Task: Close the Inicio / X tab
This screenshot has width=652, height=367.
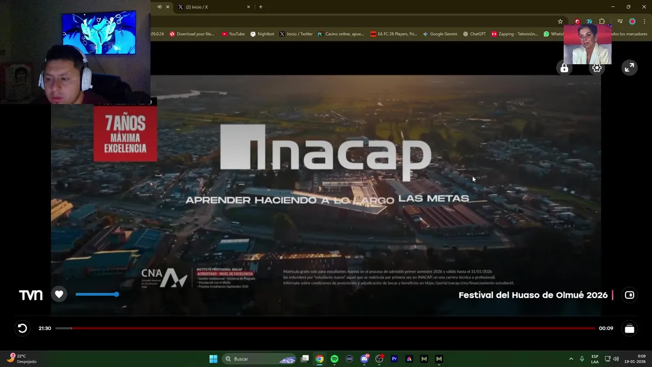Action: tap(249, 7)
